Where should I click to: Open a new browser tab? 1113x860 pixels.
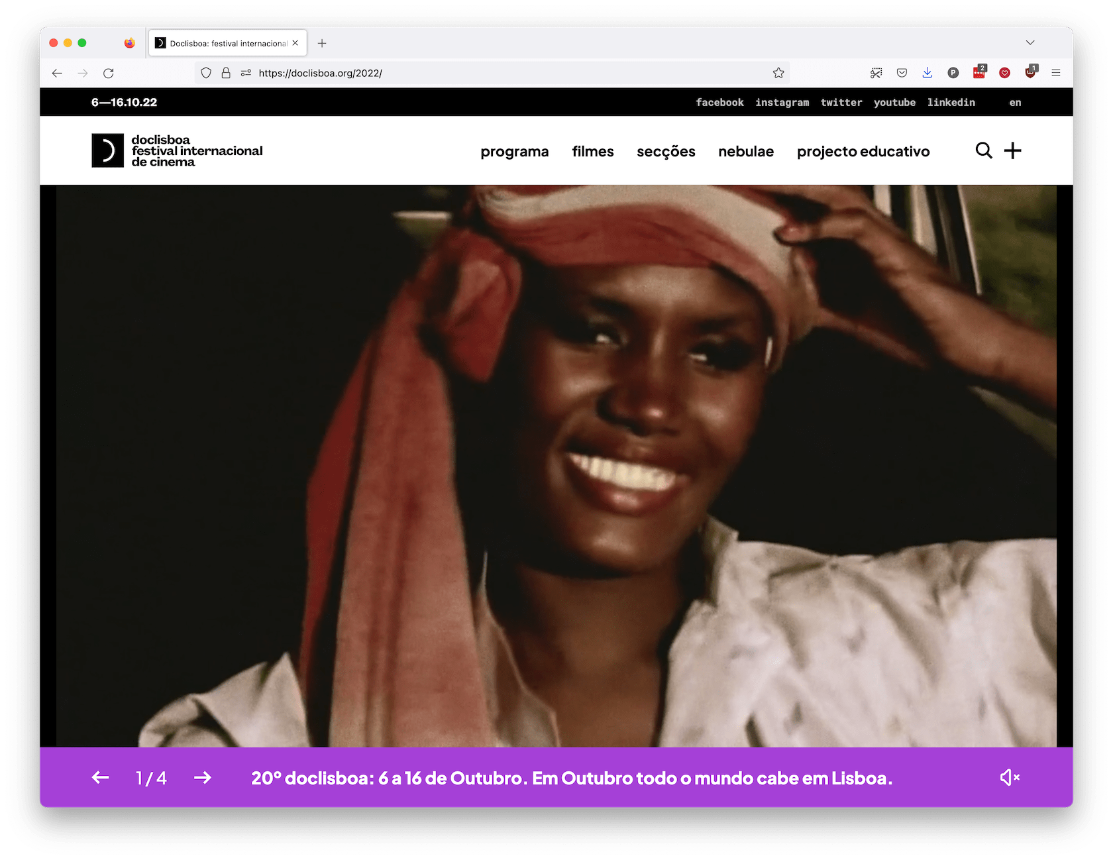pos(322,43)
